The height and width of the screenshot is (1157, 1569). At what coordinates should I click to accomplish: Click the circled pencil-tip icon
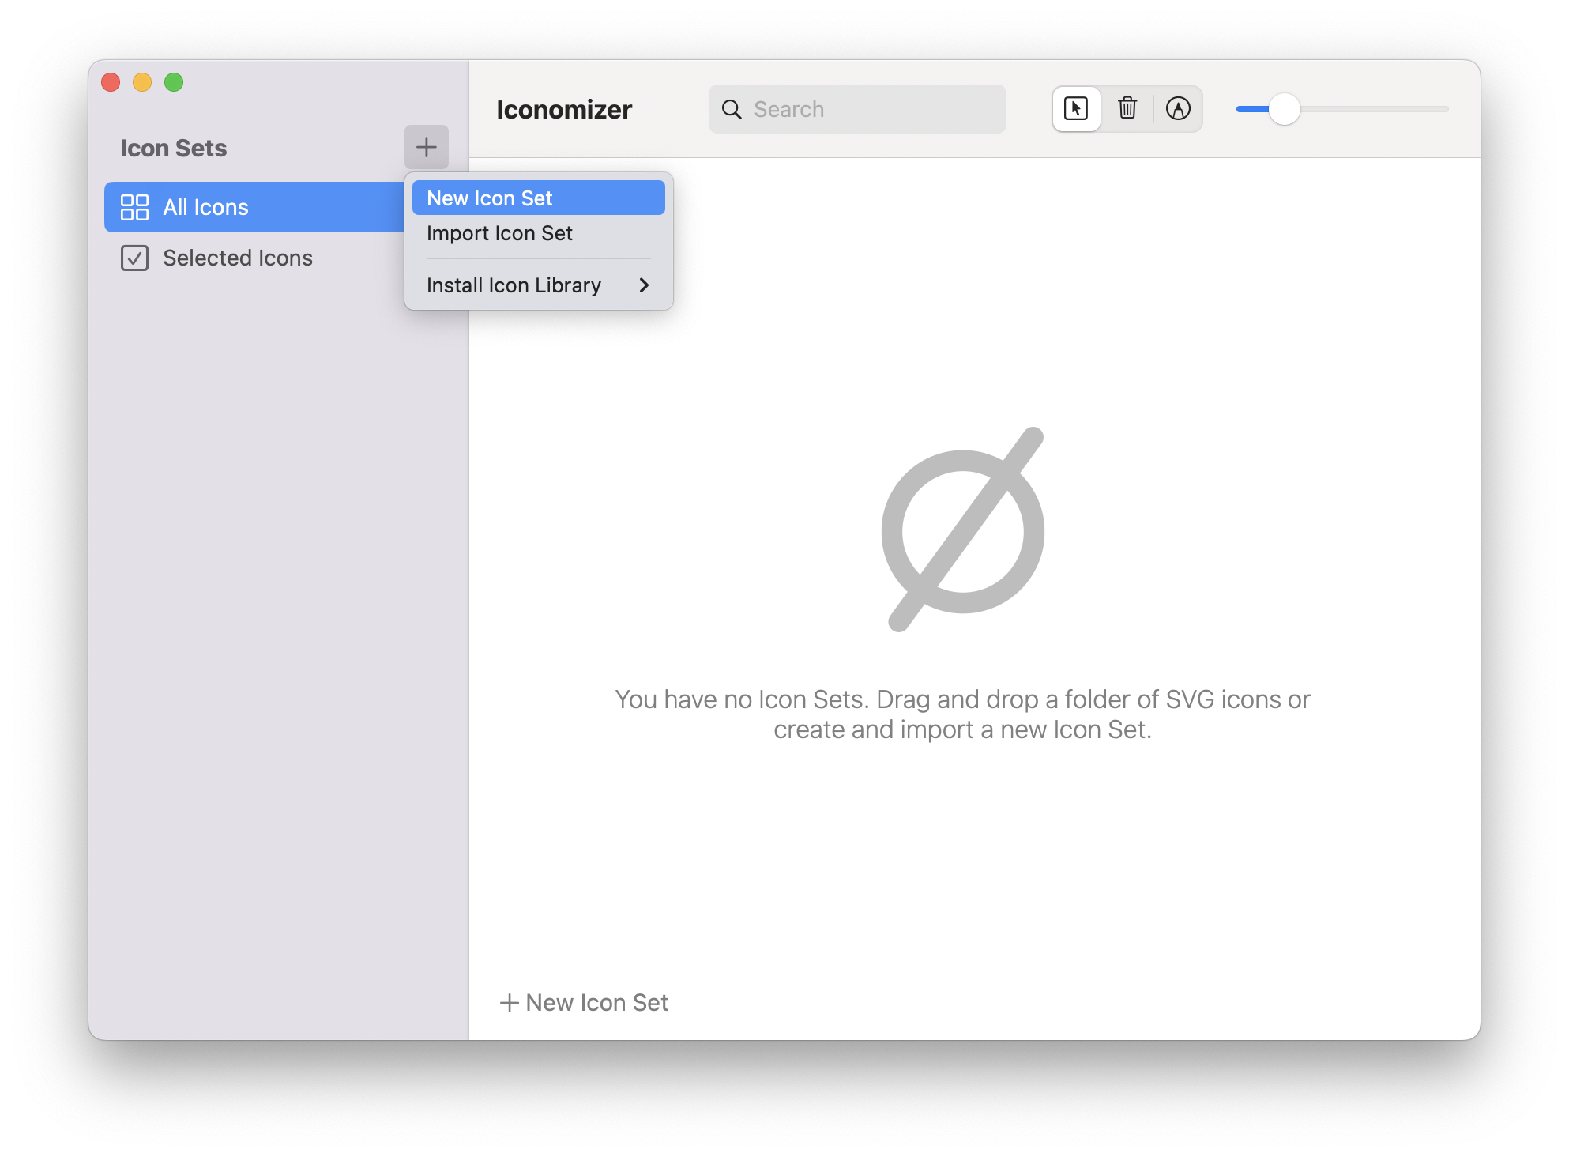pyautogui.click(x=1177, y=108)
